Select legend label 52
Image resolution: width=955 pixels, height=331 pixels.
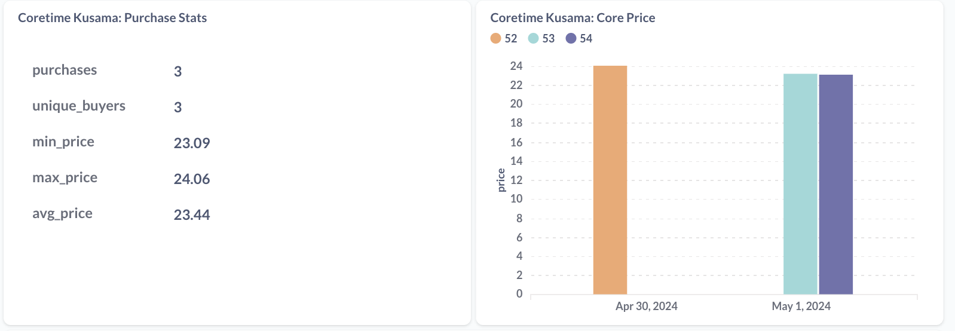tap(511, 38)
